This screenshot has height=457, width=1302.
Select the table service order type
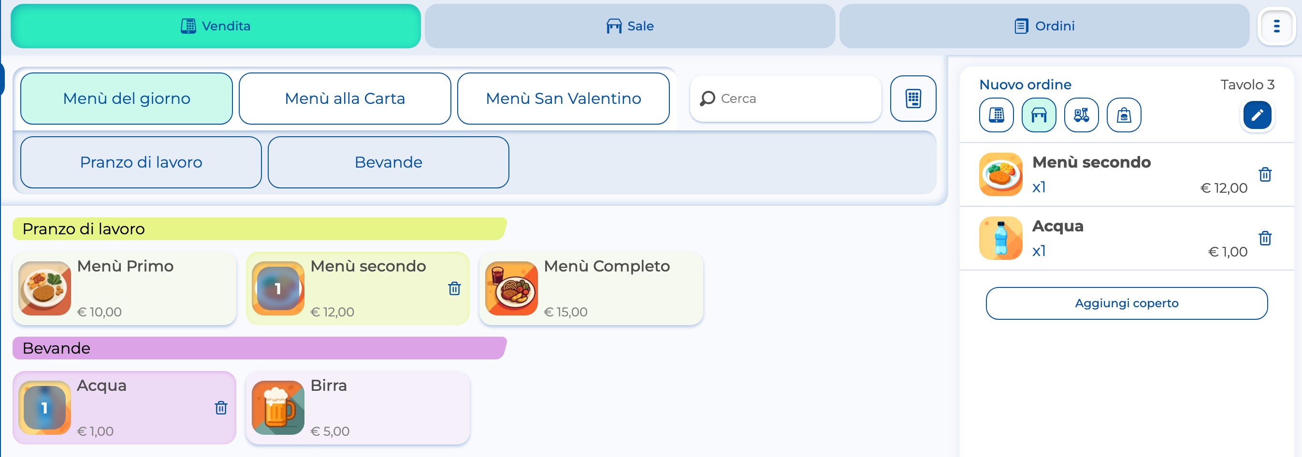pos(1038,115)
